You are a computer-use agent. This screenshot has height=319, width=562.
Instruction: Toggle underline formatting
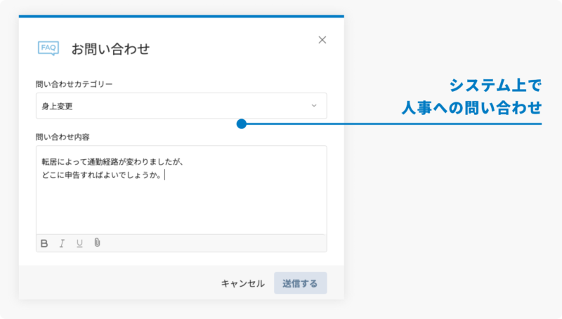point(79,243)
